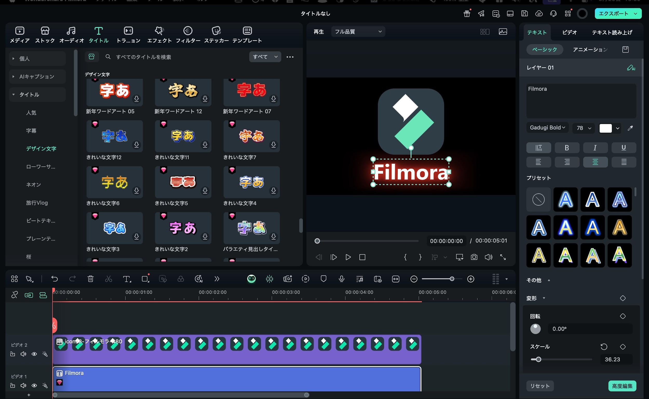Open the Audio library
Viewport: 649px width, 399px height.
tap(71, 35)
